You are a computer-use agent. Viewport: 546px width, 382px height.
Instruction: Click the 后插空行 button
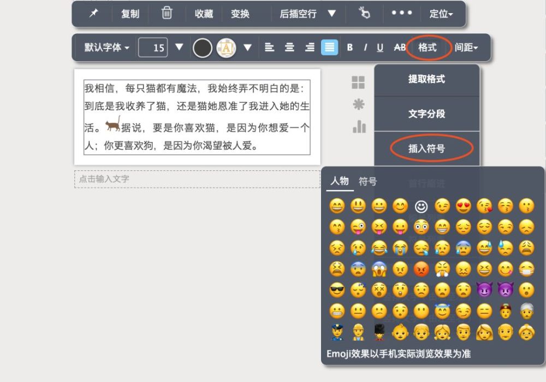(298, 14)
